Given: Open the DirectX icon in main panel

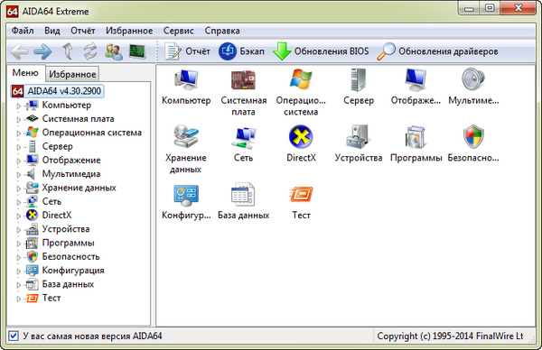Looking at the screenshot, I should pos(301,136).
